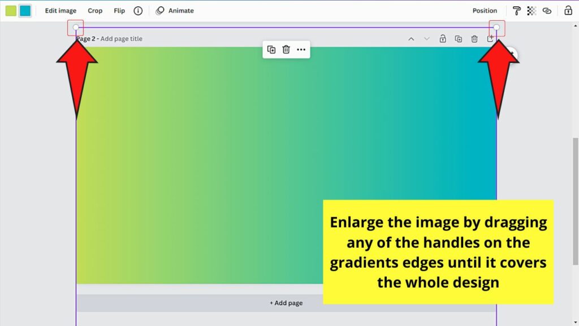Duplicate the element via floating copy icon
This screenshot has height=326, width=579.
271,49
